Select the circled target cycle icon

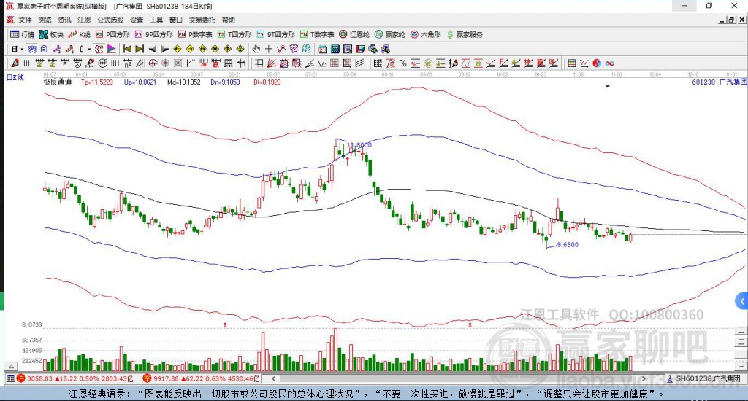[153, 63]
